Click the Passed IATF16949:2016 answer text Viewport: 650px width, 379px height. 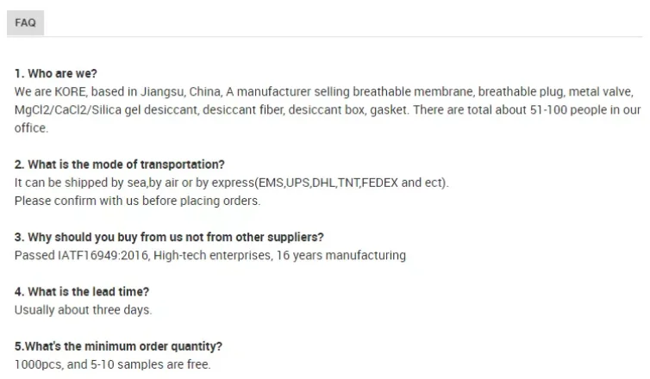tap(210, 256)
